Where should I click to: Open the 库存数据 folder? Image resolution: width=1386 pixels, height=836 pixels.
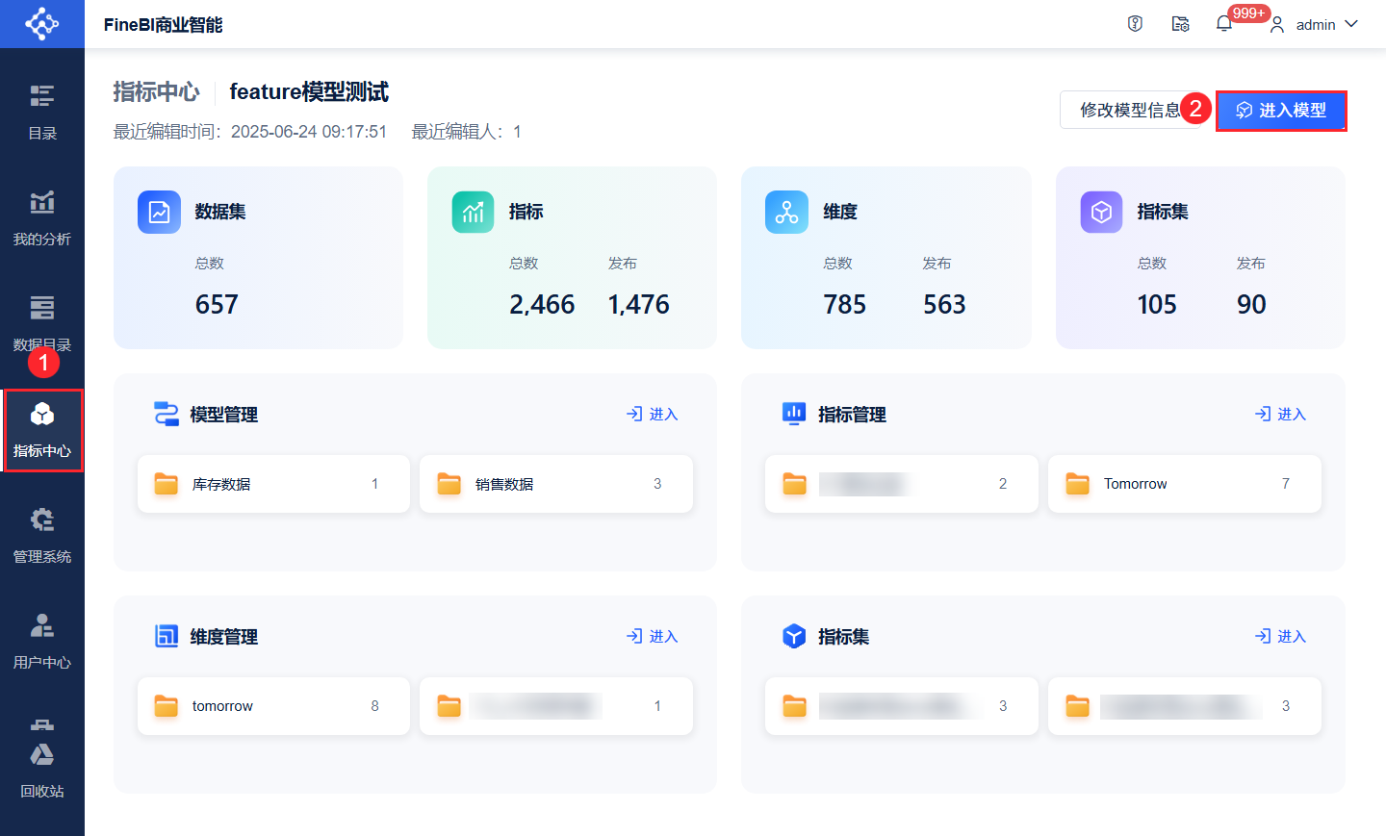(x=273, y=484)
